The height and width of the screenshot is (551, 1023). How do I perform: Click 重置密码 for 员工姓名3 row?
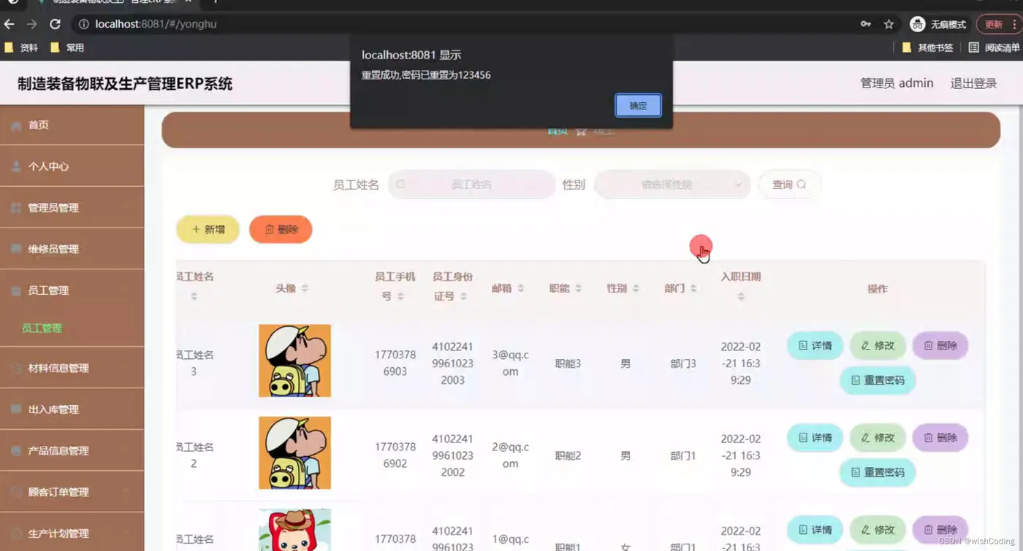878,380
